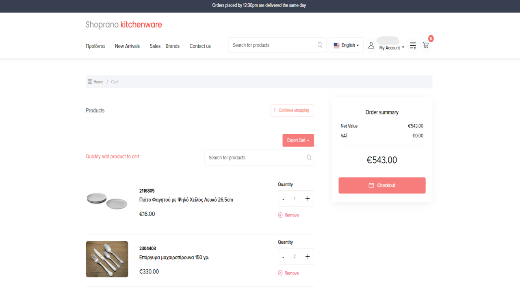
Task: Click the magnifier in the header search bar
Action: pos(320,45)
